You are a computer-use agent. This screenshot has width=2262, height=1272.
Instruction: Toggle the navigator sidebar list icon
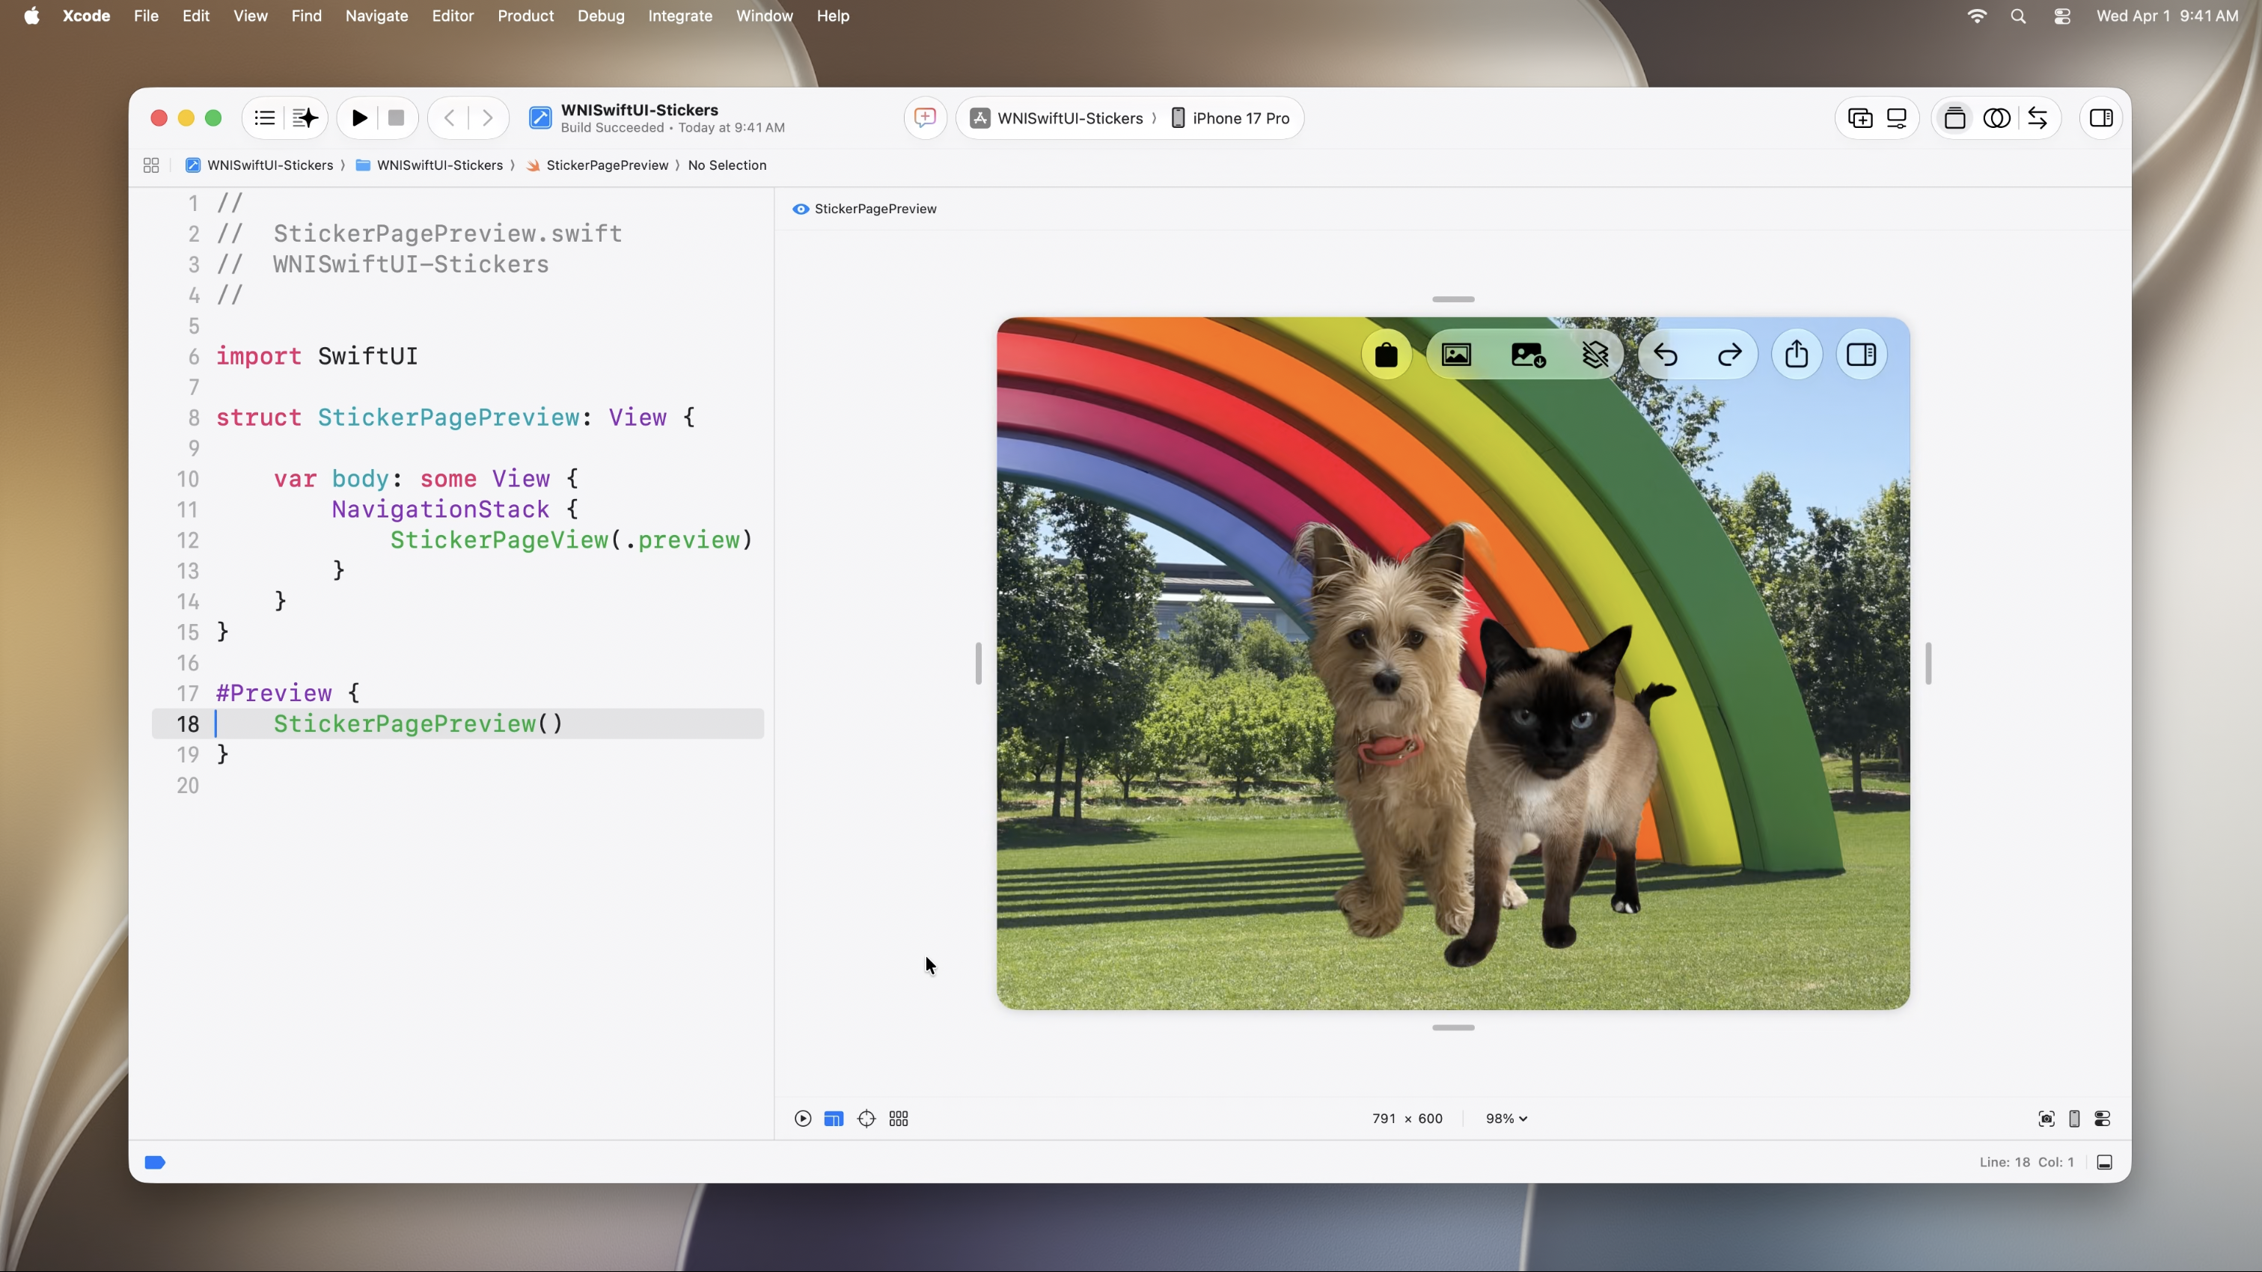(264, 117)
